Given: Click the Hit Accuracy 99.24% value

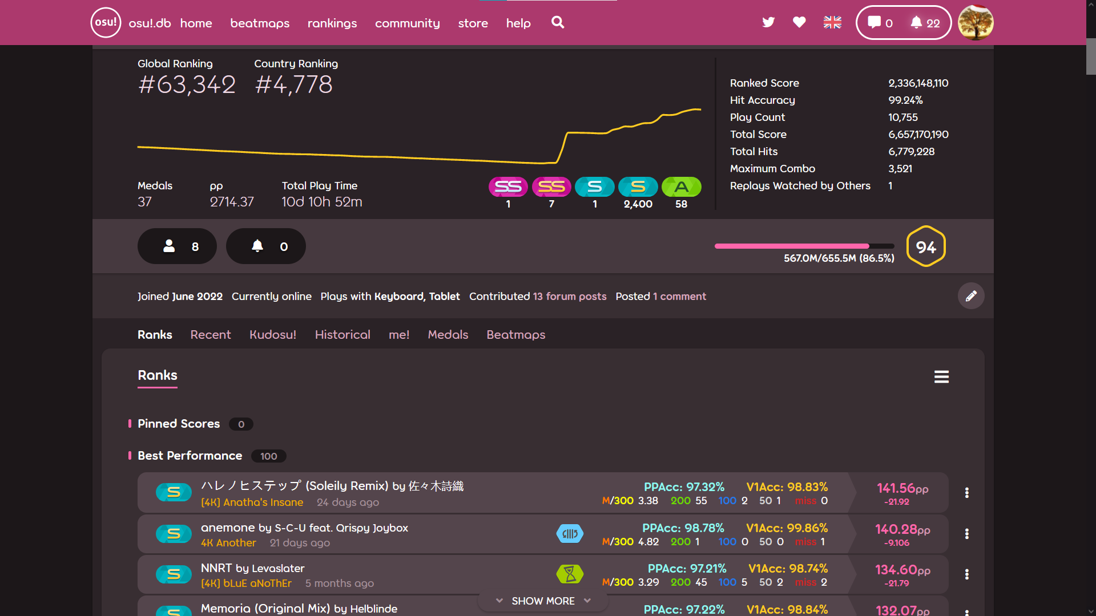Looking at the screenshot, I should coord(905,100).
